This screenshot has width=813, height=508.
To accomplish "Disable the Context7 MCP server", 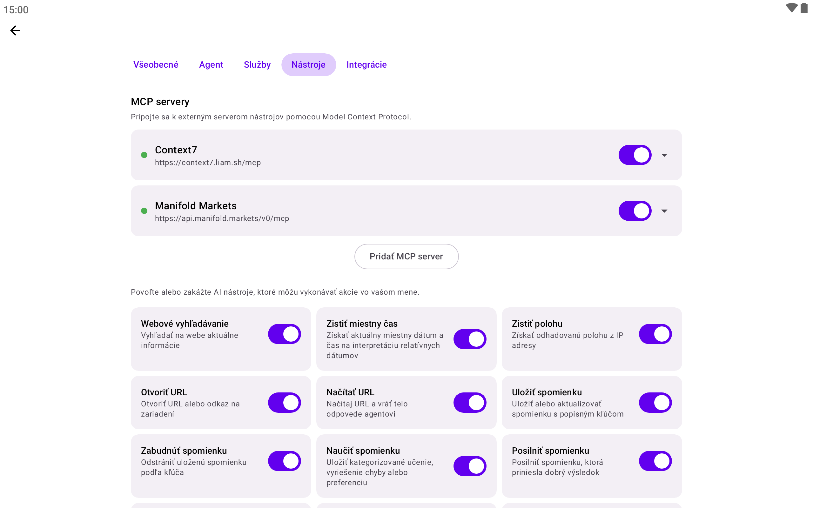I will pos(635,155).
